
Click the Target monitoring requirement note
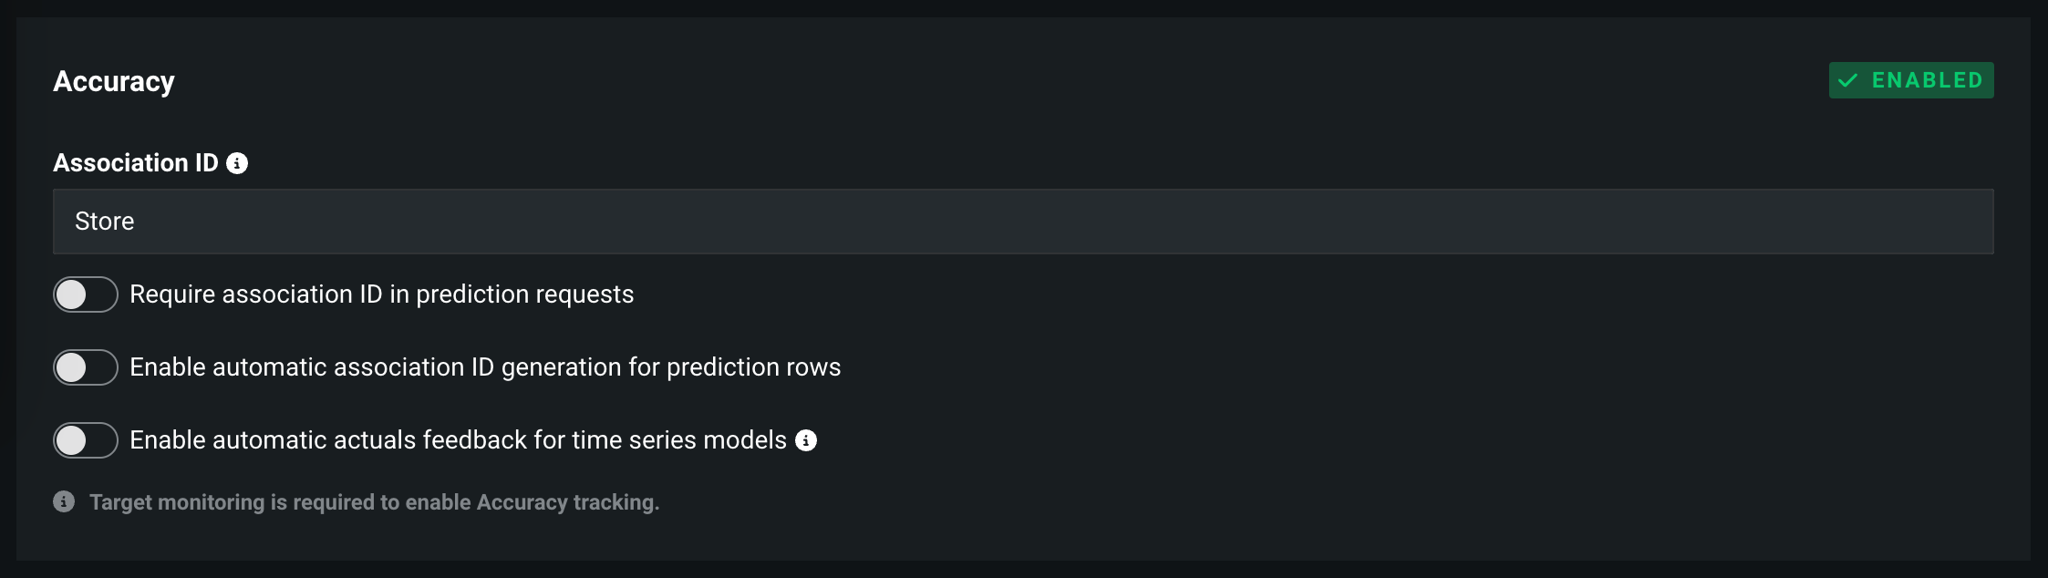[374, 502]
